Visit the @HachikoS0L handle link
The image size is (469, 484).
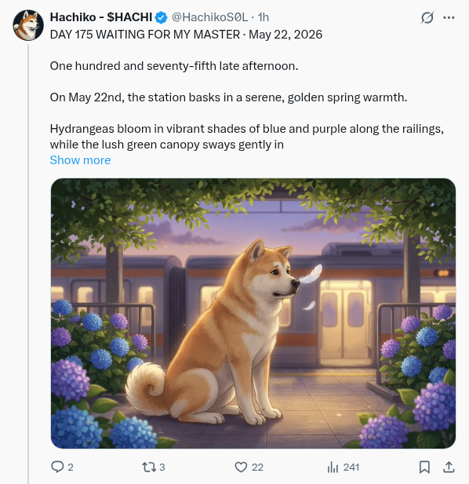(209, 17)
